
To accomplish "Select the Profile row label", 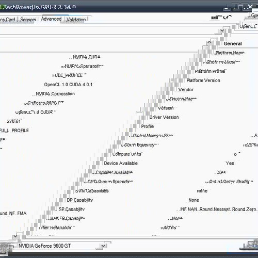I will 148,126.
